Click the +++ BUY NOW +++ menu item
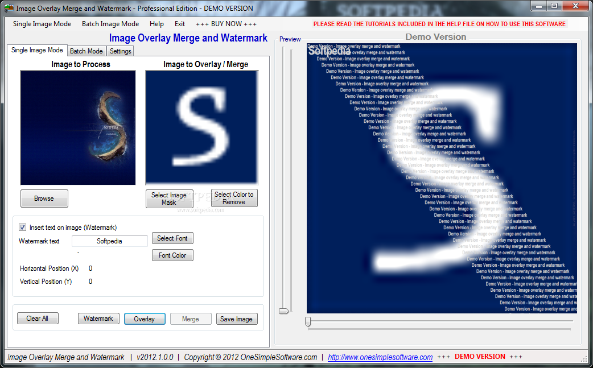 click(x=226, y=24)
